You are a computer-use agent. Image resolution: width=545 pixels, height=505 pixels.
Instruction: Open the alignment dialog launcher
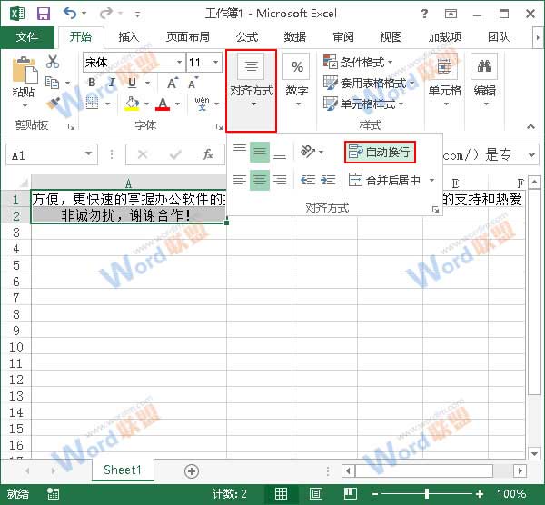pos(435,209)
